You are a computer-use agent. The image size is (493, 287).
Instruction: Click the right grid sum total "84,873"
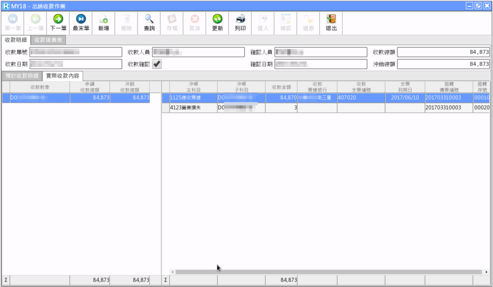pos(281,280)
